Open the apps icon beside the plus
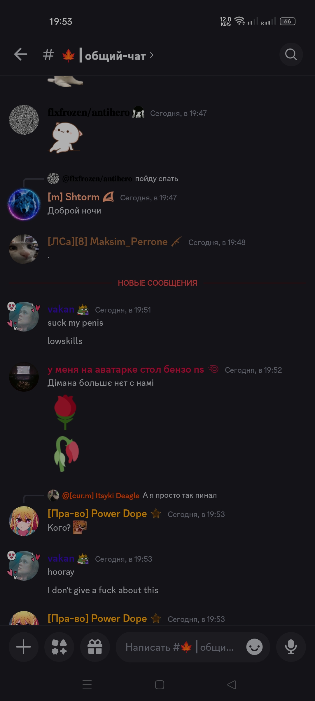Screen dimensions: 315x701 (59, 647)
